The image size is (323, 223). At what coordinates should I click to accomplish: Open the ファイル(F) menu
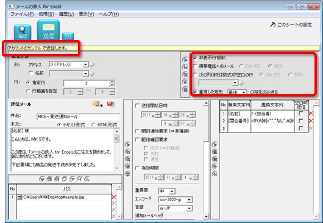pyautogui.click(x=22, y=14)
